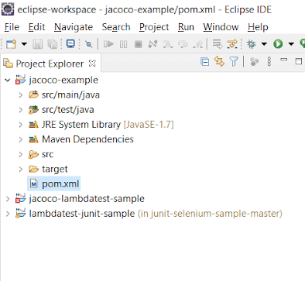This screenshot has height=281, width=305.
Task: Toggle Link with Editor in Project Explorer
Action: point(219,62)
